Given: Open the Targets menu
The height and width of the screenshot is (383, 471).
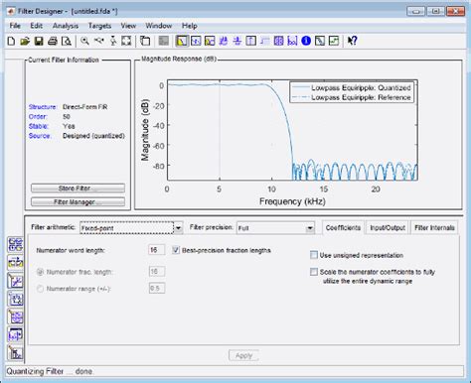Looking at the screenshot, I should coord(99,26).
